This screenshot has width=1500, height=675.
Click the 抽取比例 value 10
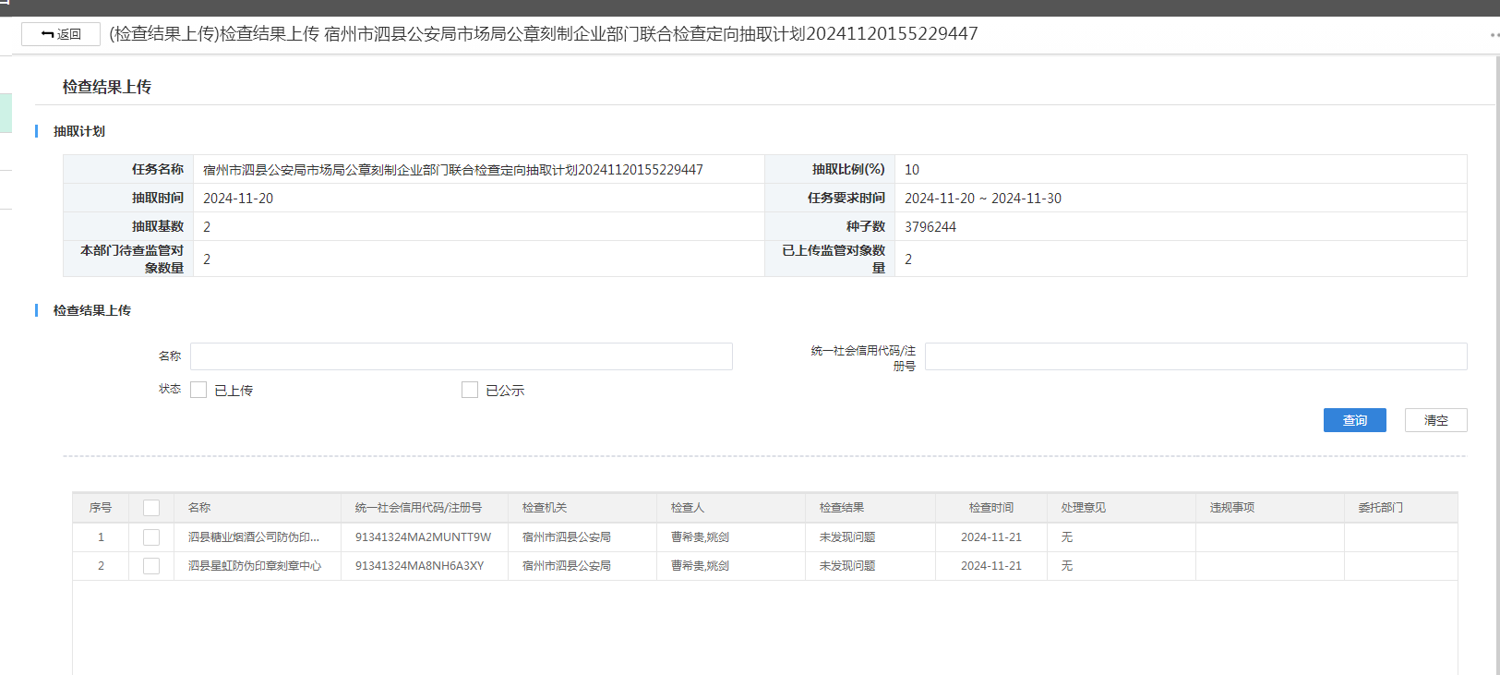(x=912, y=170)
